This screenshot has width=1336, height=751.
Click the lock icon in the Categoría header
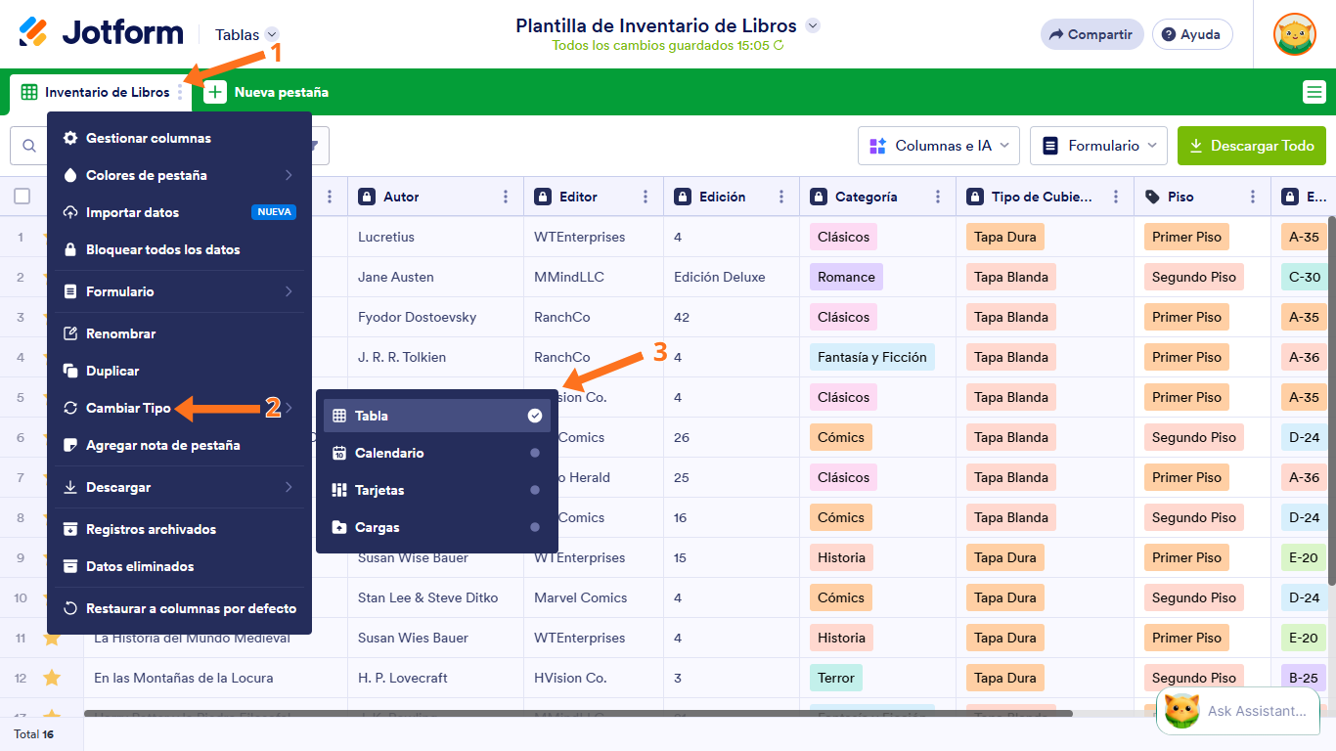pos(819,197)
